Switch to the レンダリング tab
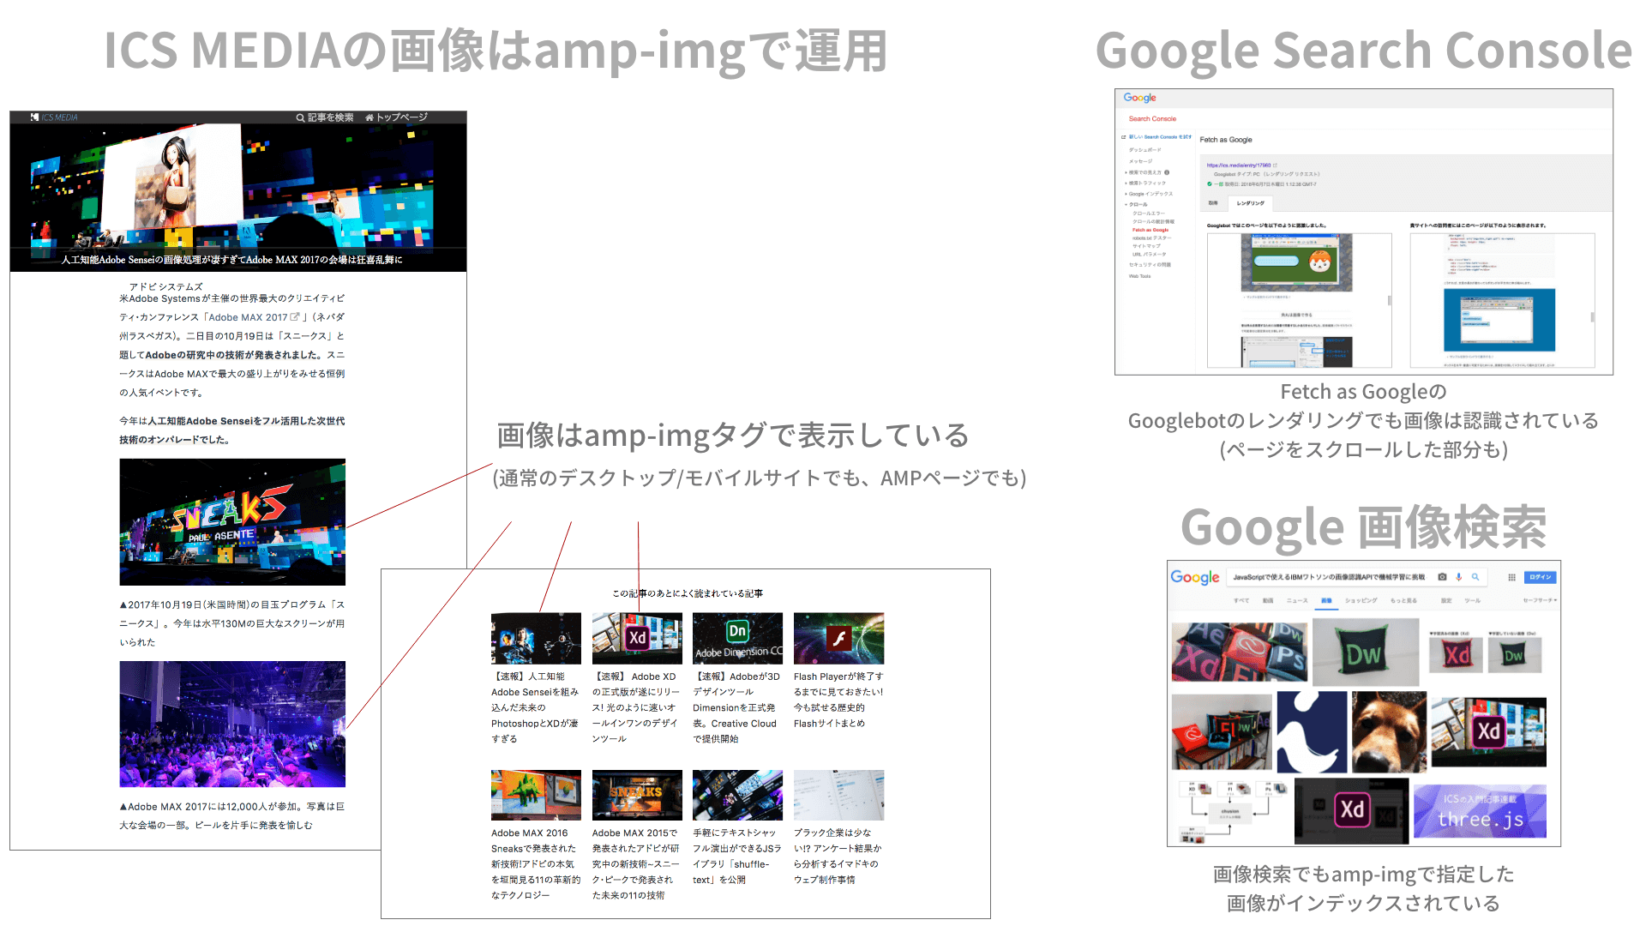Viewport: 1646px width, 926px height. pos(1250,203)
